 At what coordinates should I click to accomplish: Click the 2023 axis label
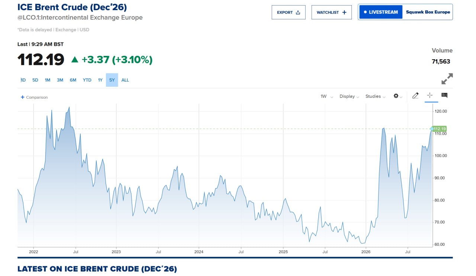coord(116,252)
